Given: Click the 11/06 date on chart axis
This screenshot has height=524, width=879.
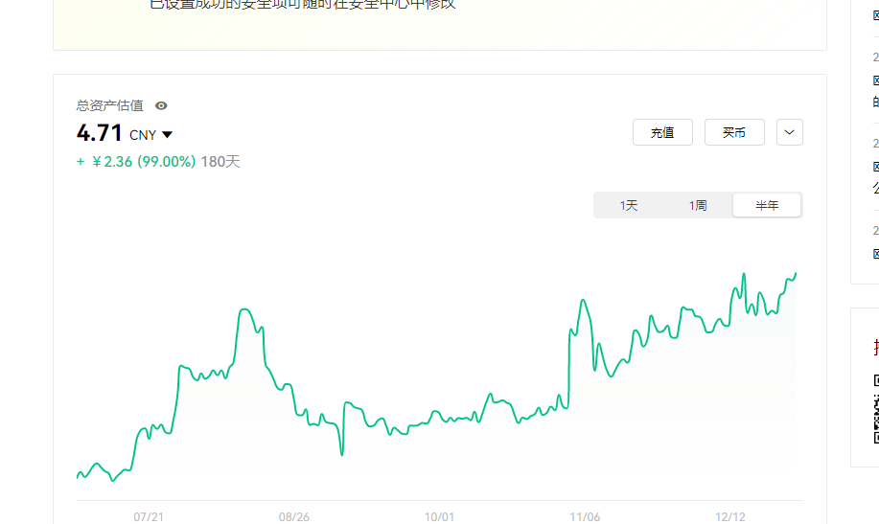Looking at the screenshot, I should [585, 516].
